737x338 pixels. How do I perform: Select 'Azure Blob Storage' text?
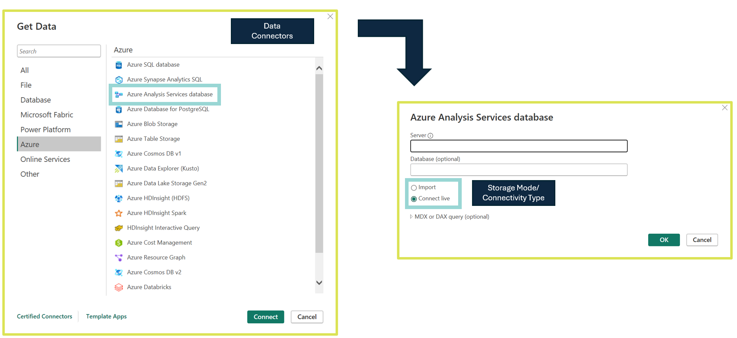tap(152, 124)
